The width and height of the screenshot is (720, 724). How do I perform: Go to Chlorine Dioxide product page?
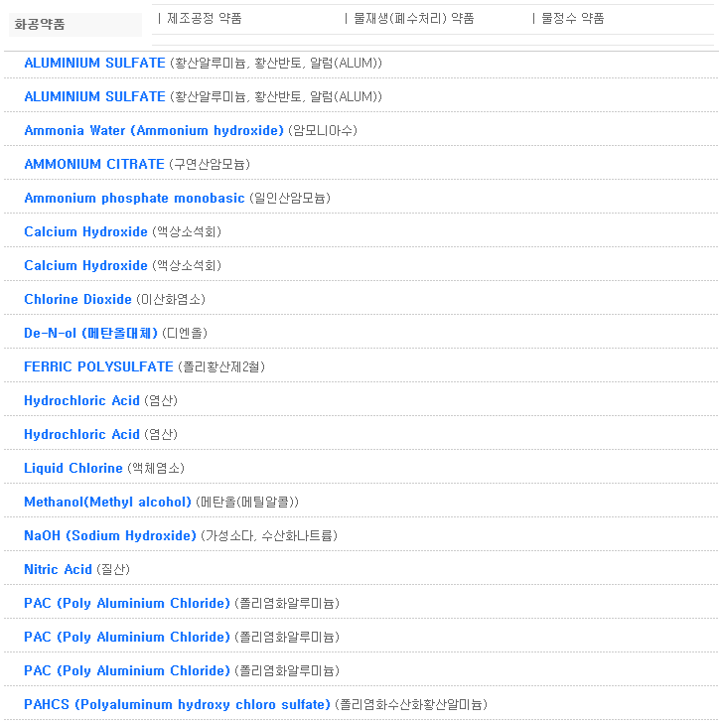pos(77,299)
